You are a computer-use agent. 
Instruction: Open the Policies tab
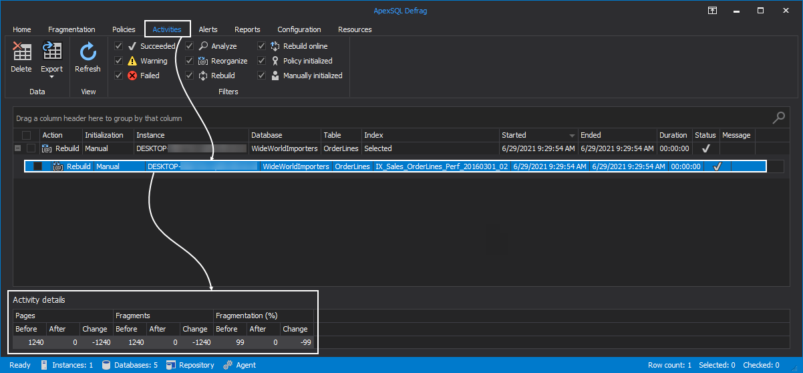point(124,29)
